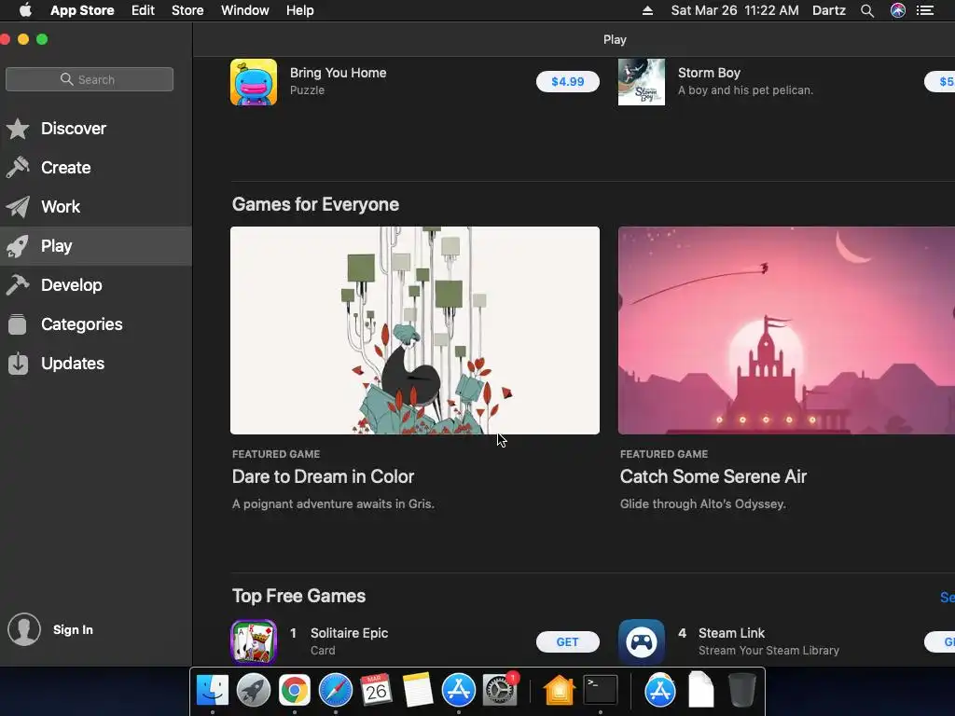Open Safari from the Dock
The image size is (955, 716).
(336, 690)
